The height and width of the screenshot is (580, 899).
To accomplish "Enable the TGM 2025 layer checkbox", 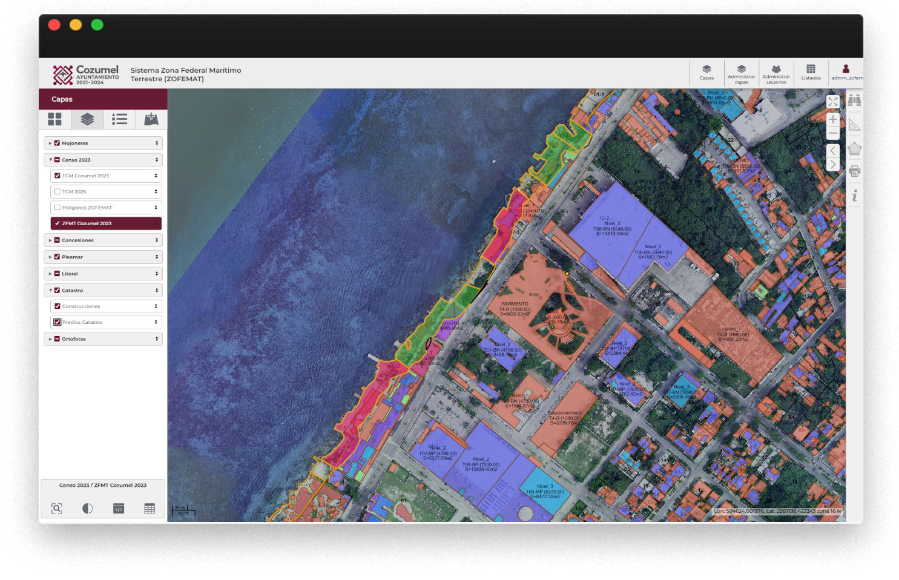I will coord(58,191).
